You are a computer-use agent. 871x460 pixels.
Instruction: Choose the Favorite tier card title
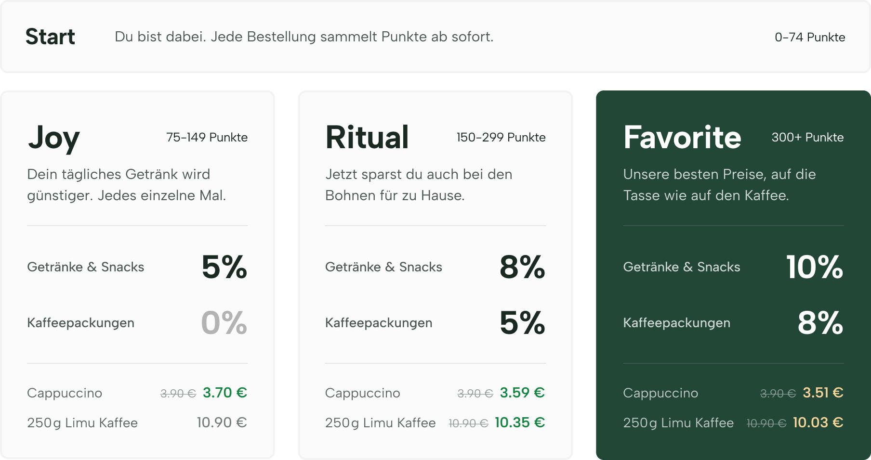[x=682, y=137]
